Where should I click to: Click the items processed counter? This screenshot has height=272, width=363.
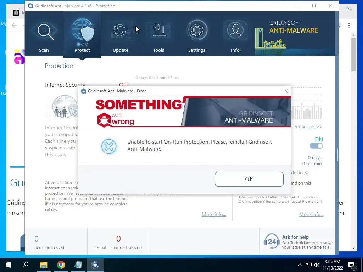tap(49, 242)
